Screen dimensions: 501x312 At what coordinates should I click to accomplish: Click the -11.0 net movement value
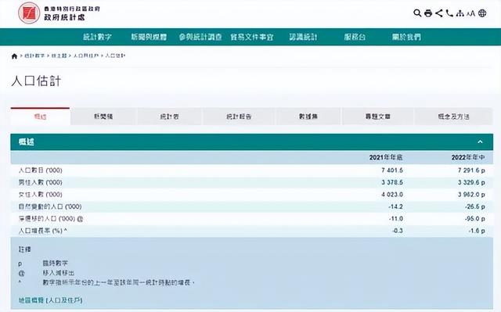tap(395, 219)
